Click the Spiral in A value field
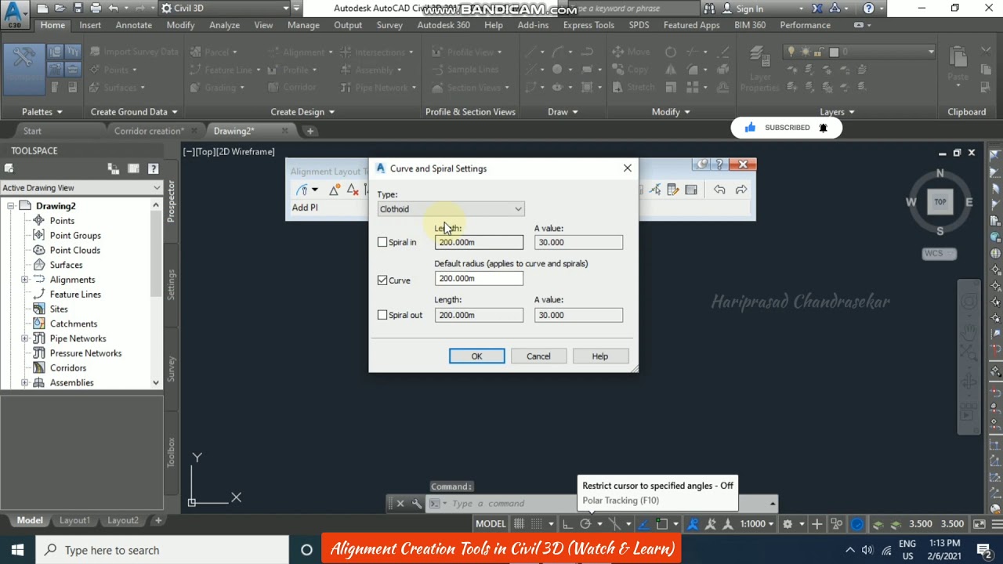 578,243
